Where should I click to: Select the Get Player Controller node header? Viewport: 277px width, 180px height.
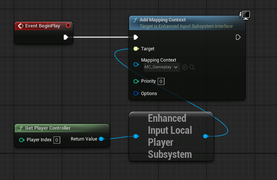48,128
